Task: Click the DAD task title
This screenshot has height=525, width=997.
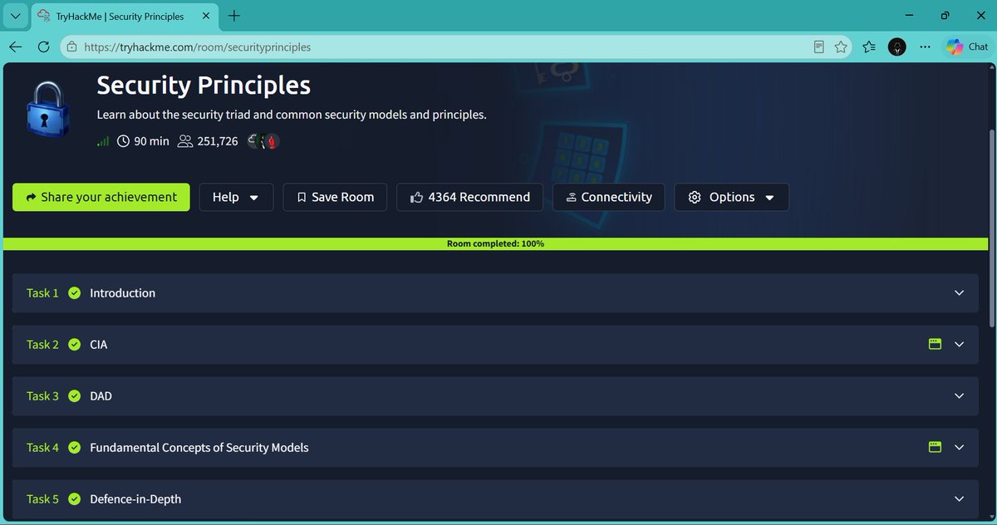Action: [x=101, y=396]
